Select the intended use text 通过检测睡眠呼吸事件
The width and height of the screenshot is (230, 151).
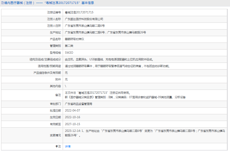pyautogui.click(x=117, y=66)
